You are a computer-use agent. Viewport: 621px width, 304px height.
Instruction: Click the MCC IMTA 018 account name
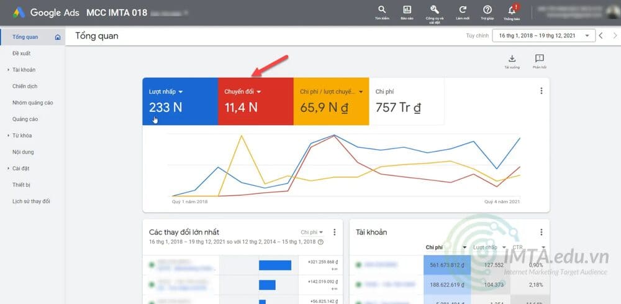[117, 12]
